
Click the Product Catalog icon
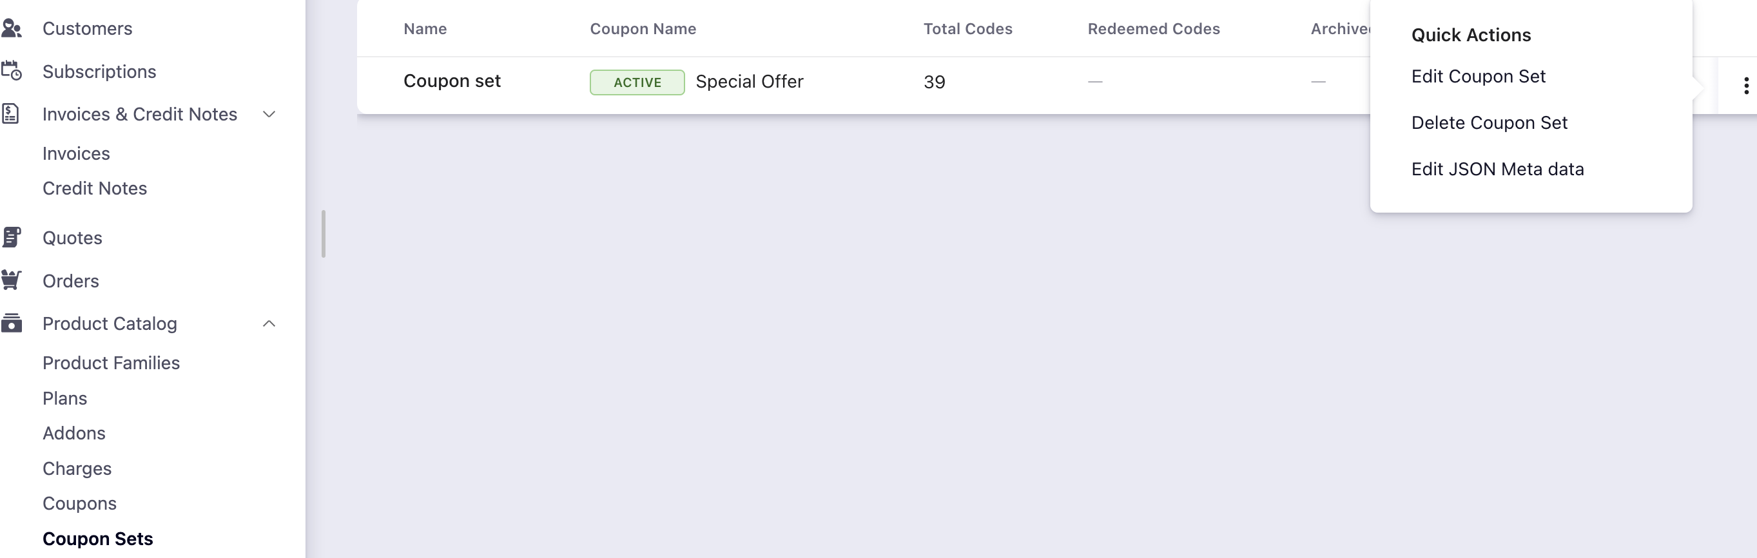[x=12, y=323]
